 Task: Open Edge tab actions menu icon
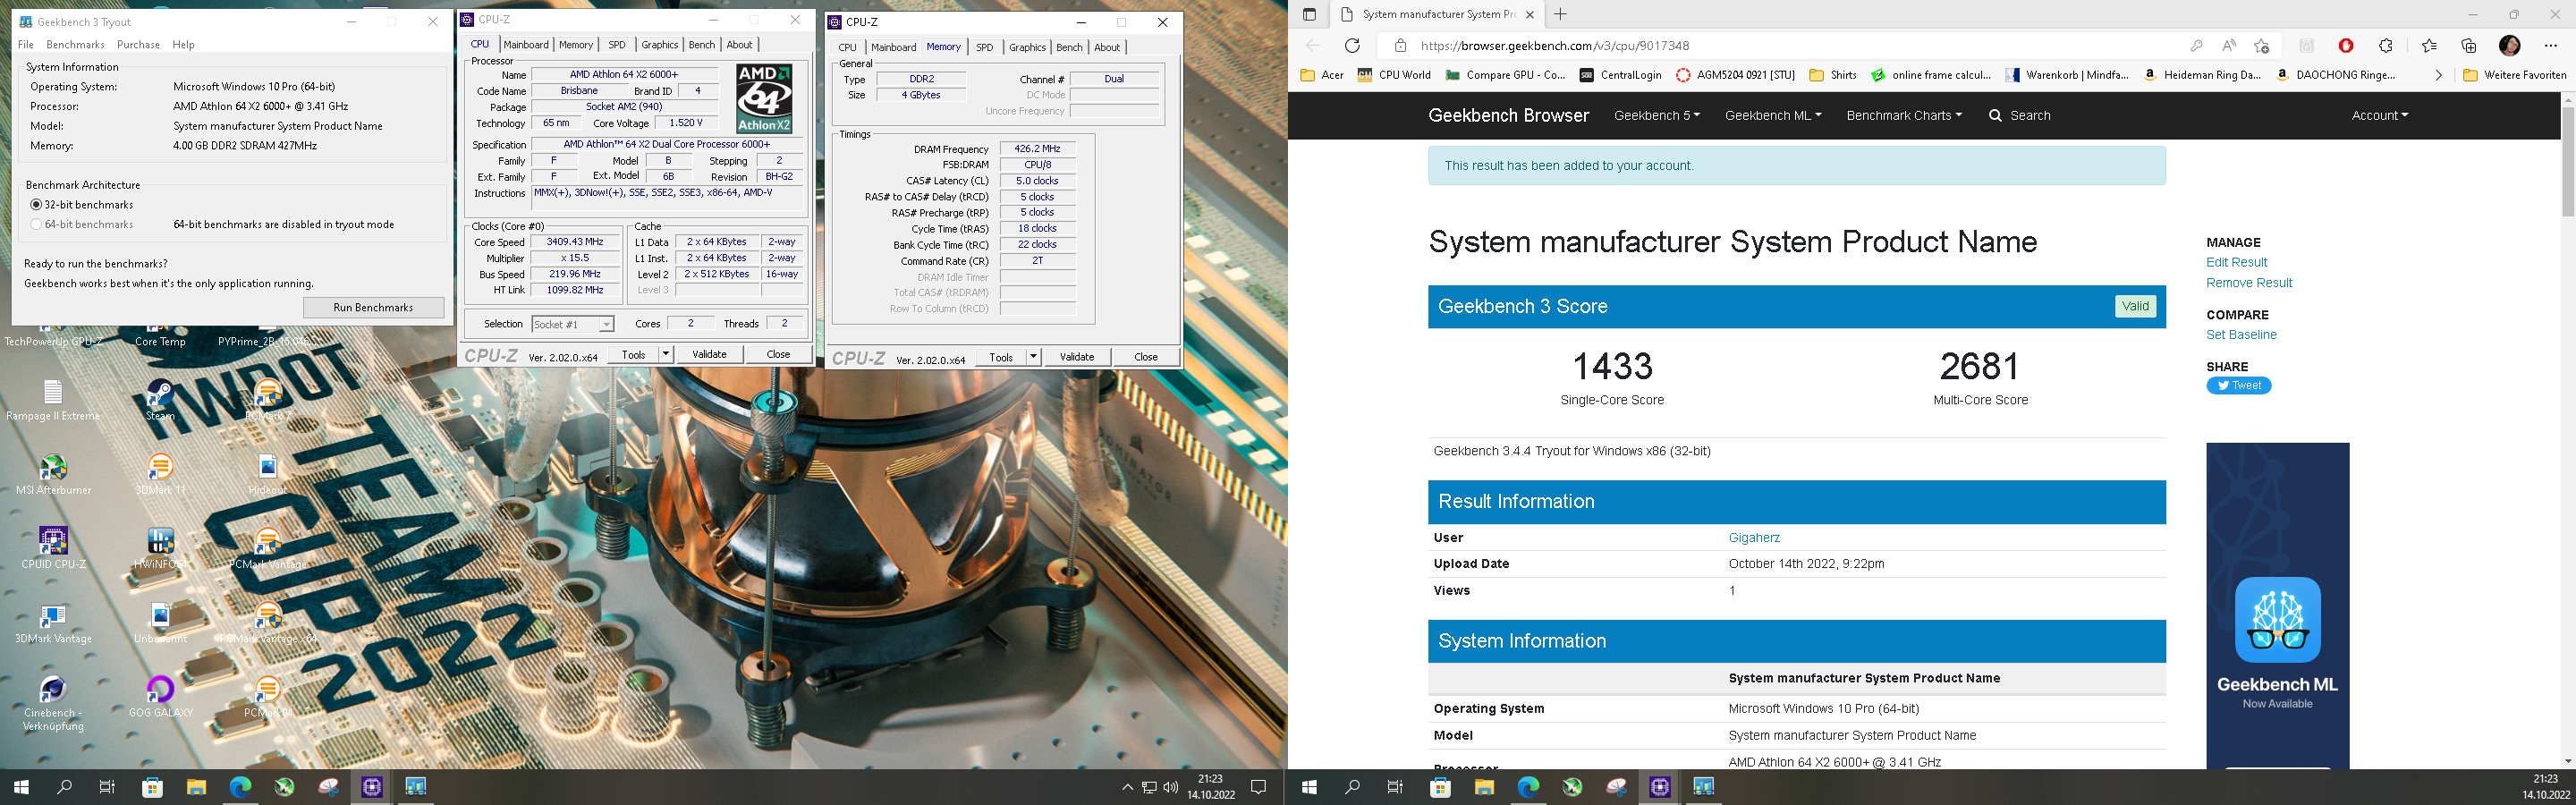[x=1309, y=14]
